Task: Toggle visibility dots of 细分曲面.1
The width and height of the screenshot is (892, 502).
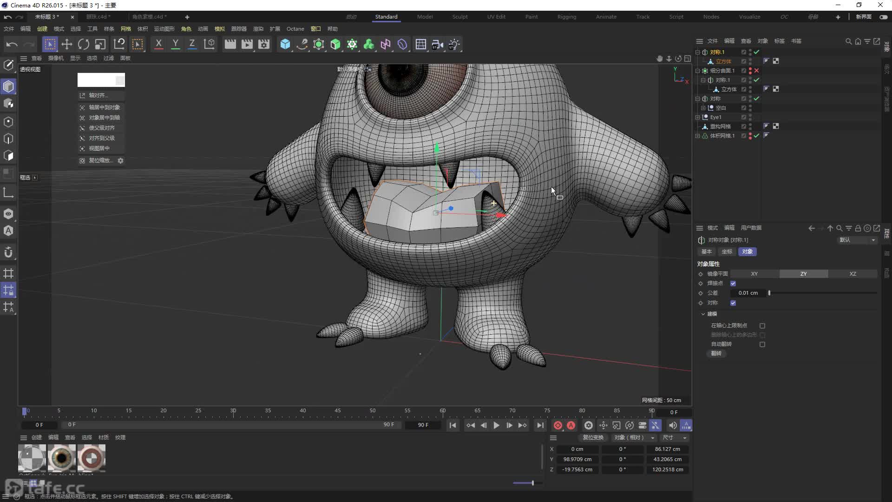Action: pos(750,71)
